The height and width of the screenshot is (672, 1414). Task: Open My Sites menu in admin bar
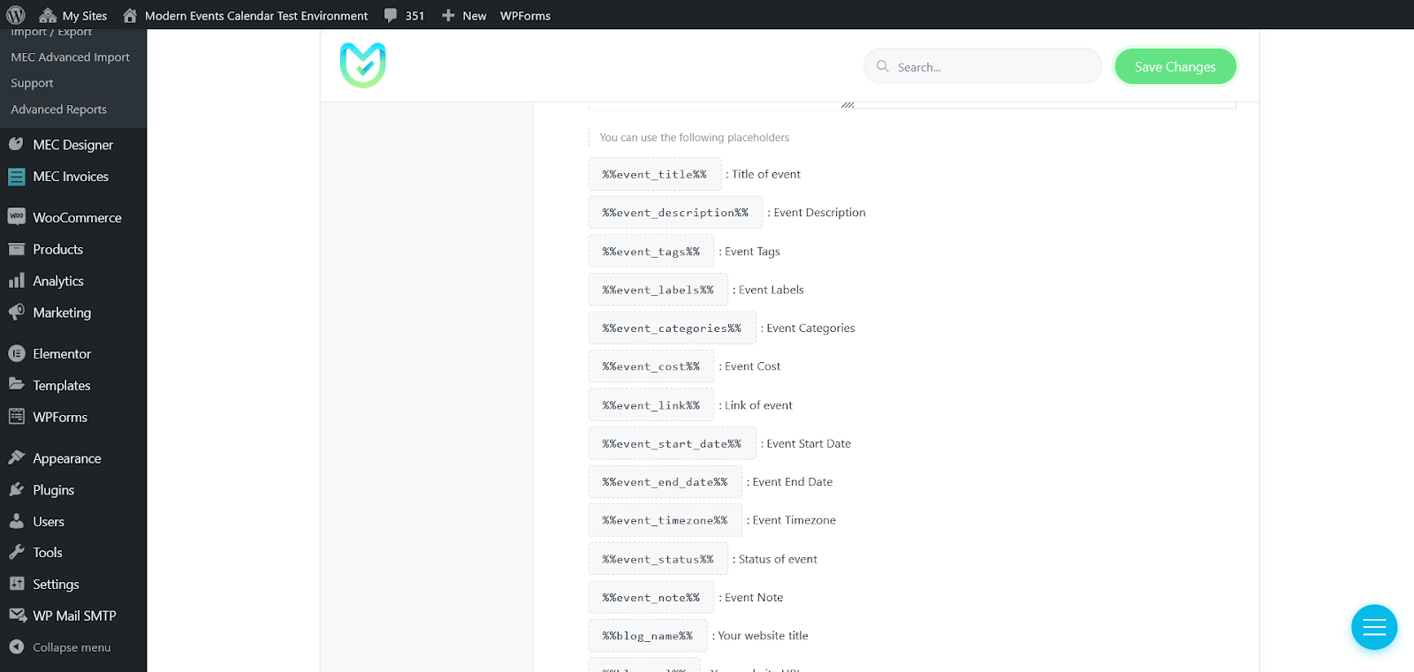(73, 15)
